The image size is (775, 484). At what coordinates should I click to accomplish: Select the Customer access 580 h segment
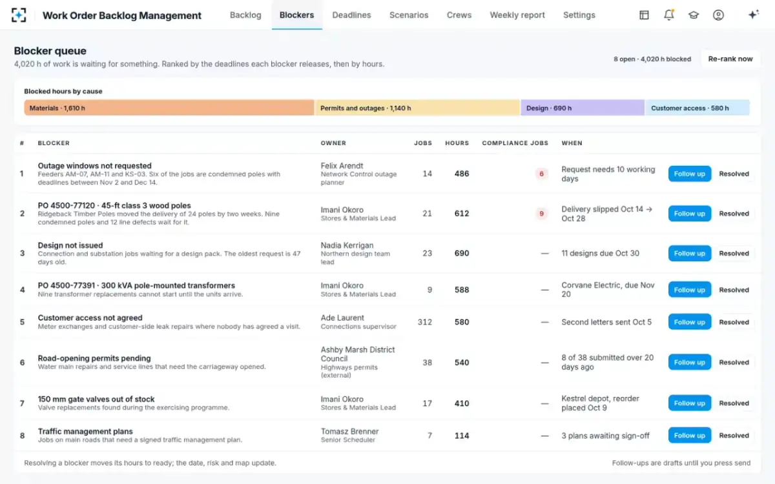click(697, 108)
